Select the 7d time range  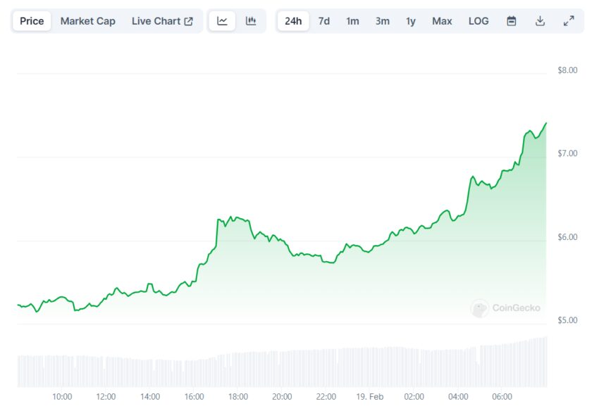(x=324, y=21)
